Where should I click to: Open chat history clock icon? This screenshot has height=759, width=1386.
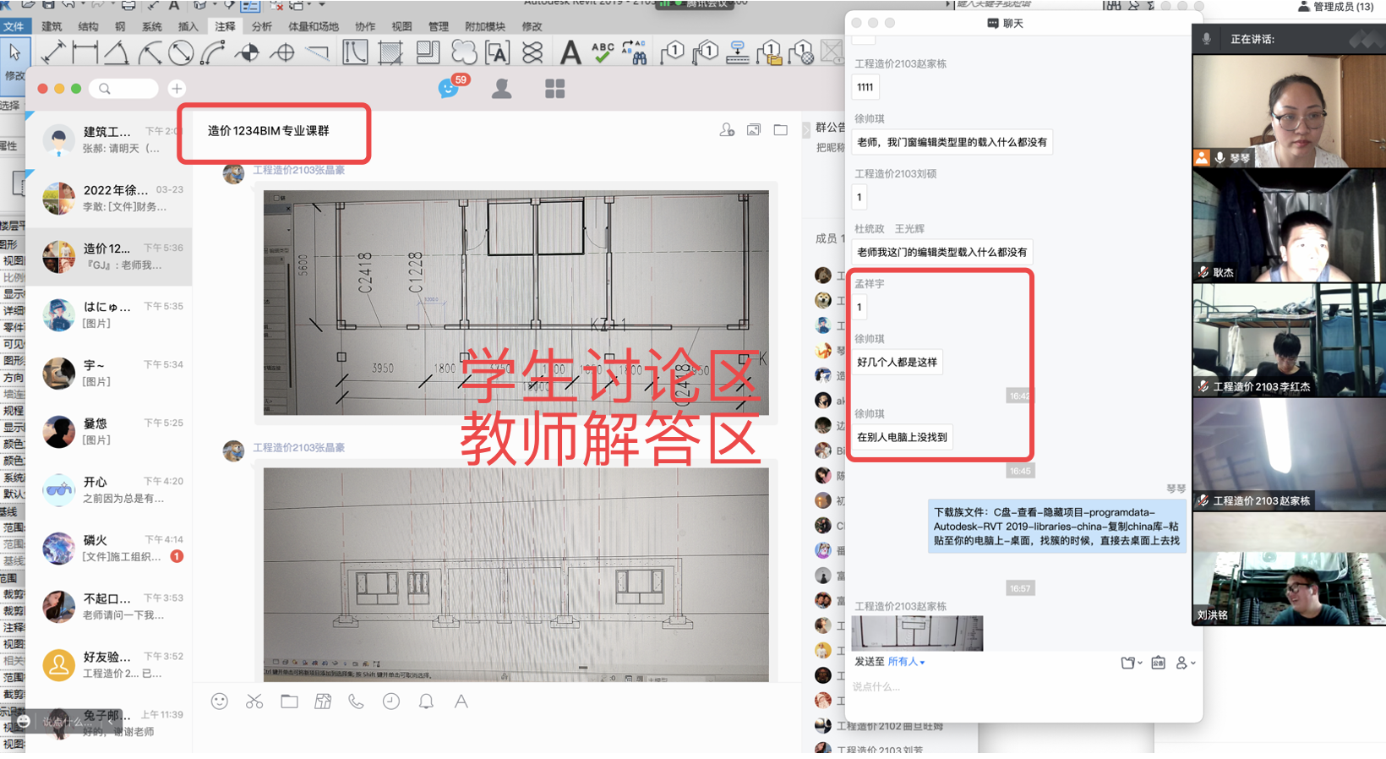pyautogui.click(x=391, y=702)
